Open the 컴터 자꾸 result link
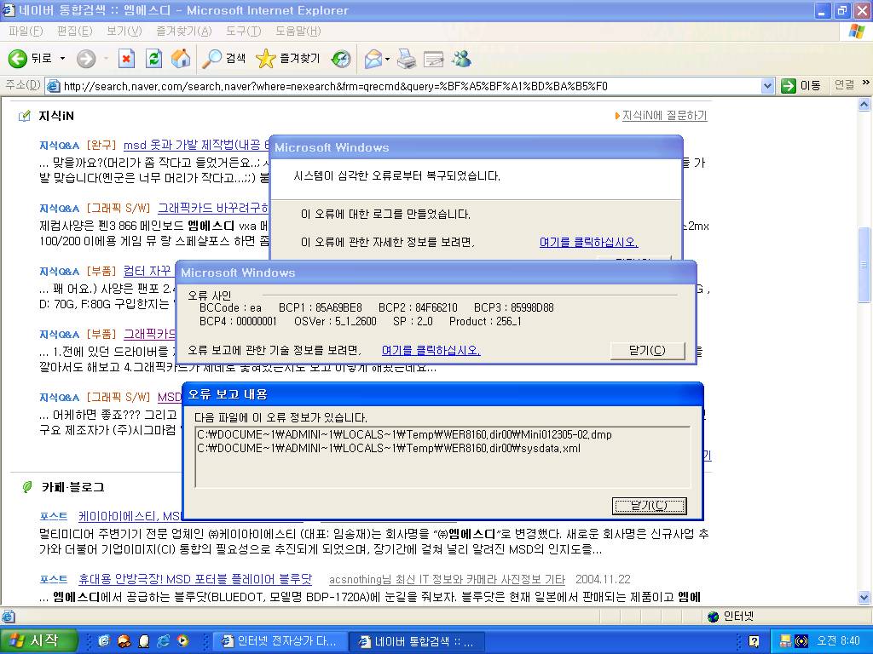 tap(147, 271)
